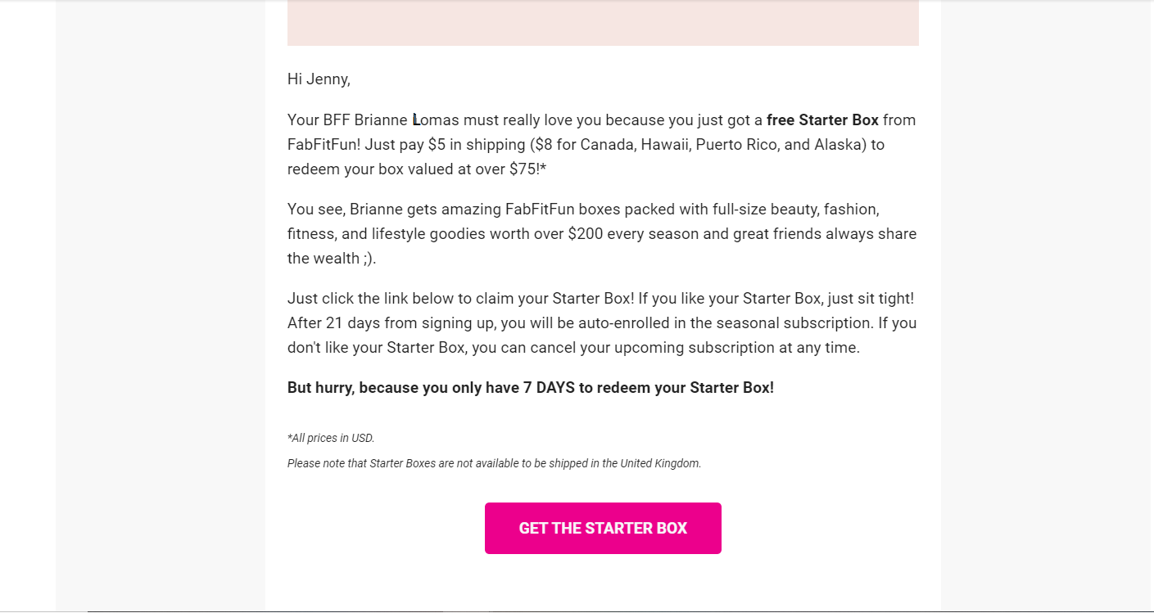This screenshot has height=613, width=1154.
Task: Click the '*All prices in USD.' footnote
Action: click(x=331, y=438)
